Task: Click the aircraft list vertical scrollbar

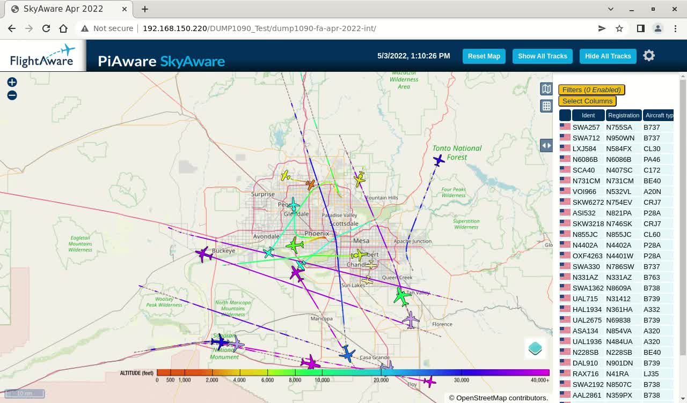Action: click(683, 217)
